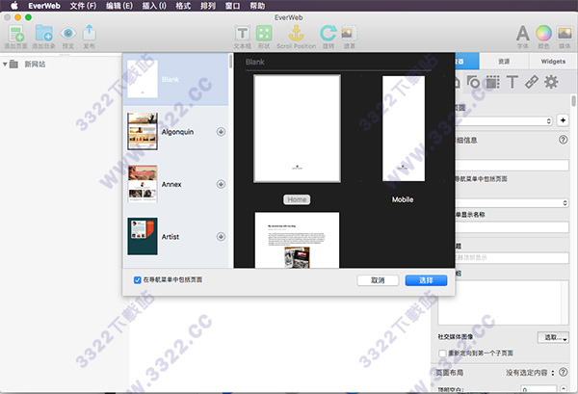Open the 编辑 (E) menu
Screen dimensions: 578x394
click(x=119, y=6)
